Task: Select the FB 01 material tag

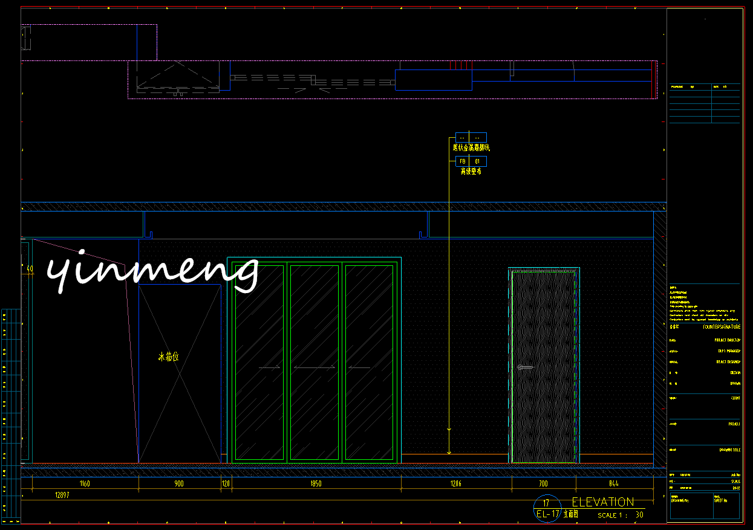Action: (x=471, y=161)
